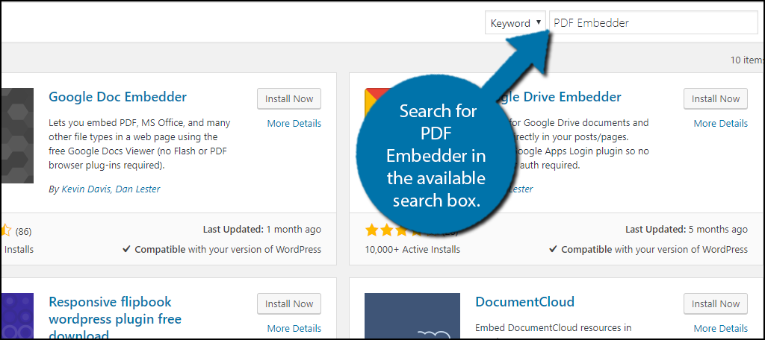Open the Responsive flipbook wordpress plugin title
Viewport: 765px width, 340px height.
115,318
